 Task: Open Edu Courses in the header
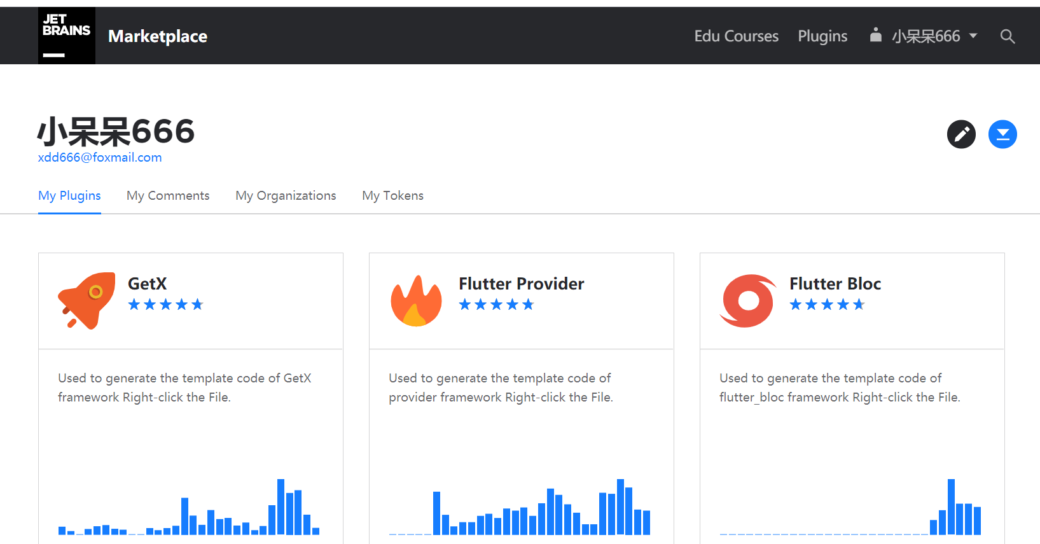click(736, 36)
